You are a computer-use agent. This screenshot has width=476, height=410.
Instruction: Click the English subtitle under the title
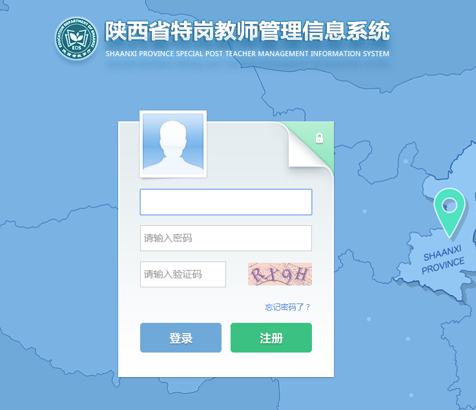(247, 54)
